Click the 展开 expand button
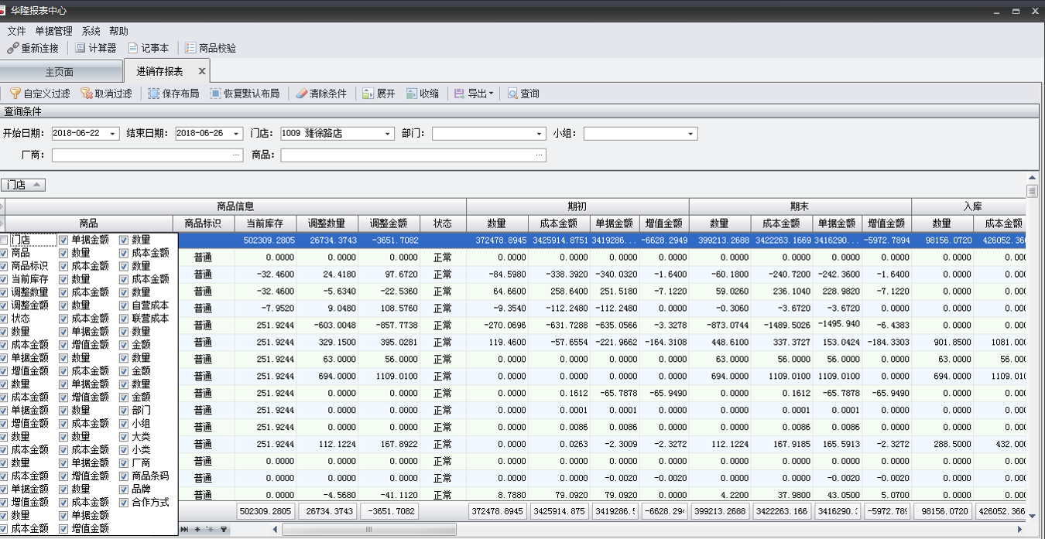 coord(378,94)
